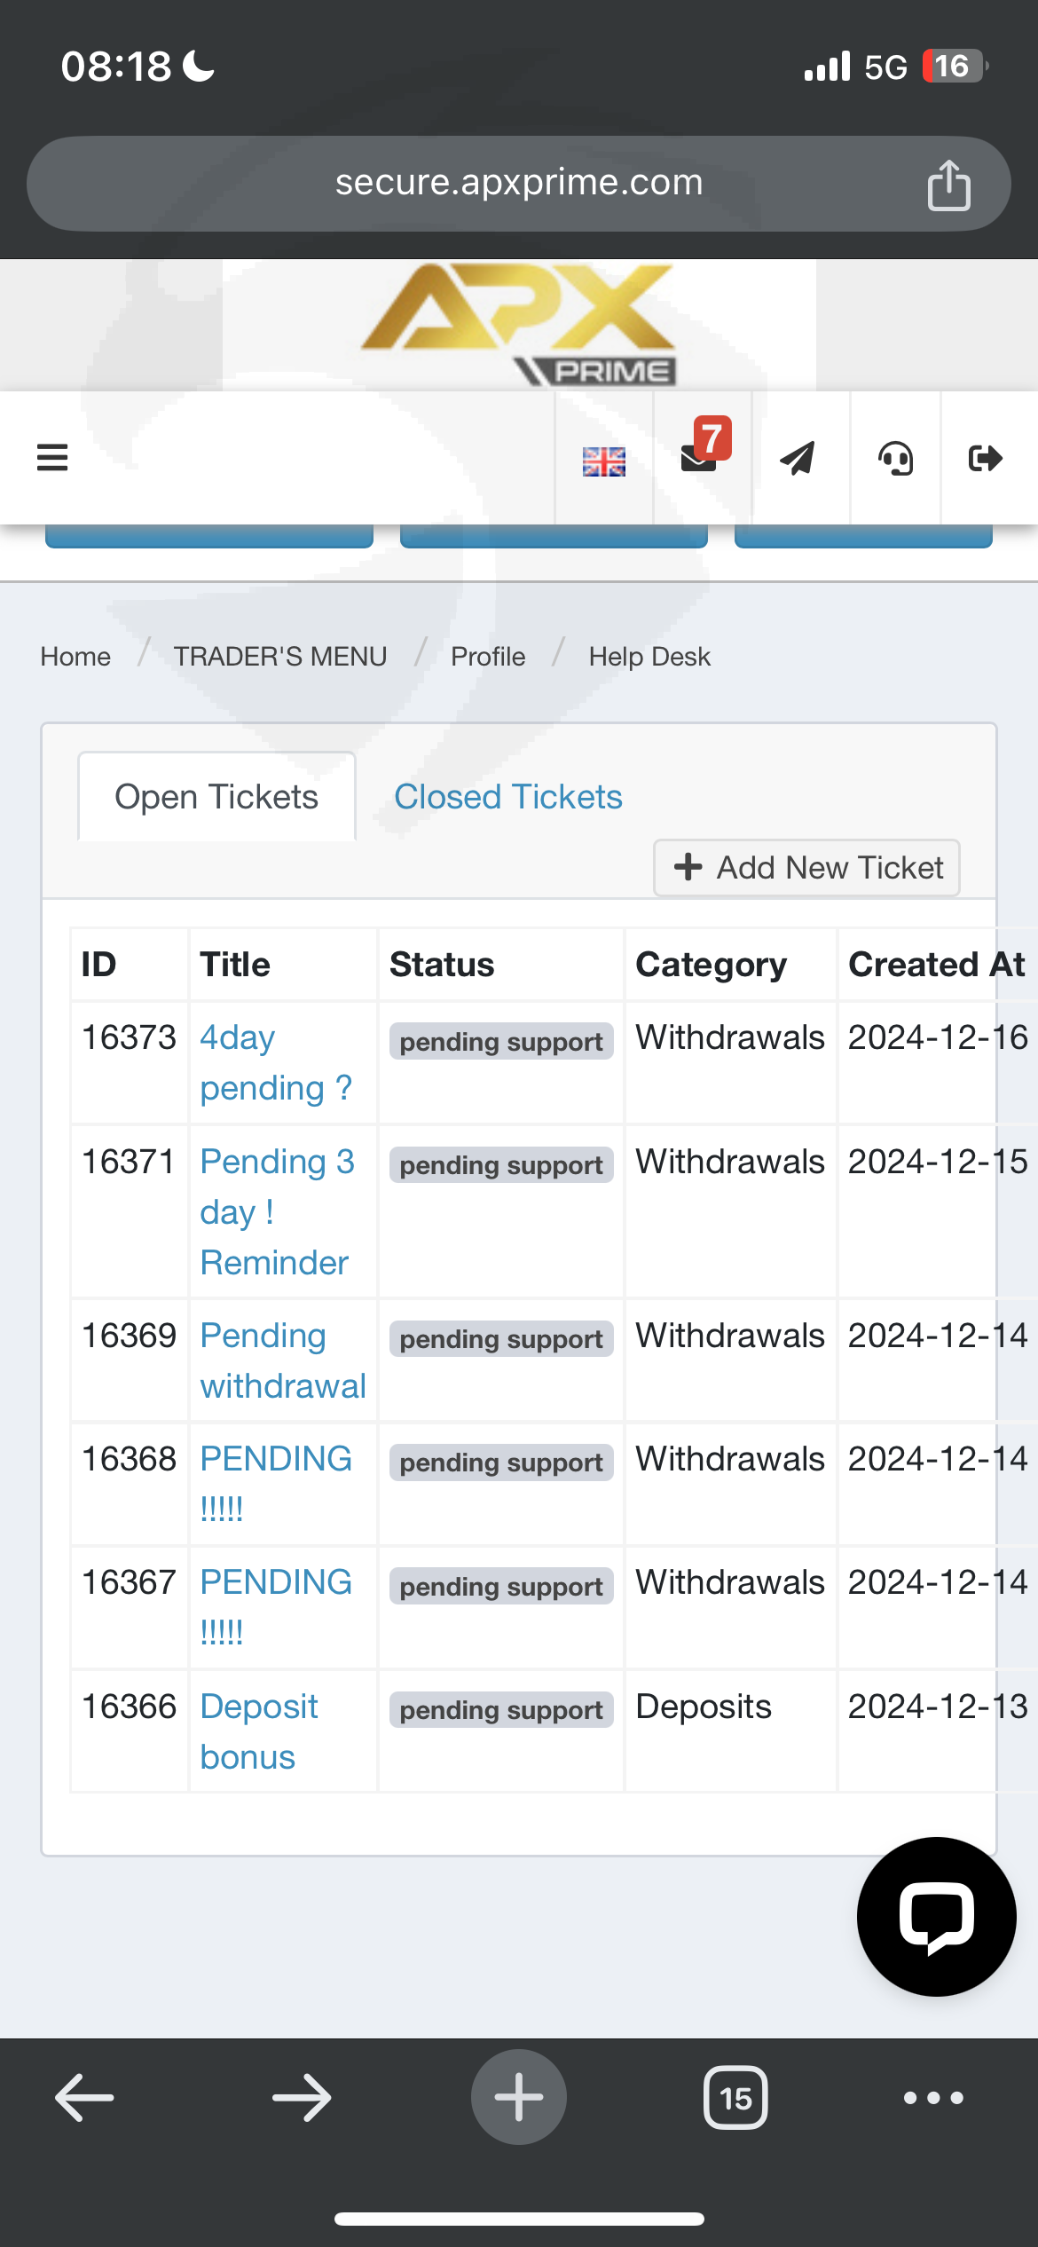Open the mail inbox with 7 notifications
The image size is (1038, 2247).
[702, 455]
